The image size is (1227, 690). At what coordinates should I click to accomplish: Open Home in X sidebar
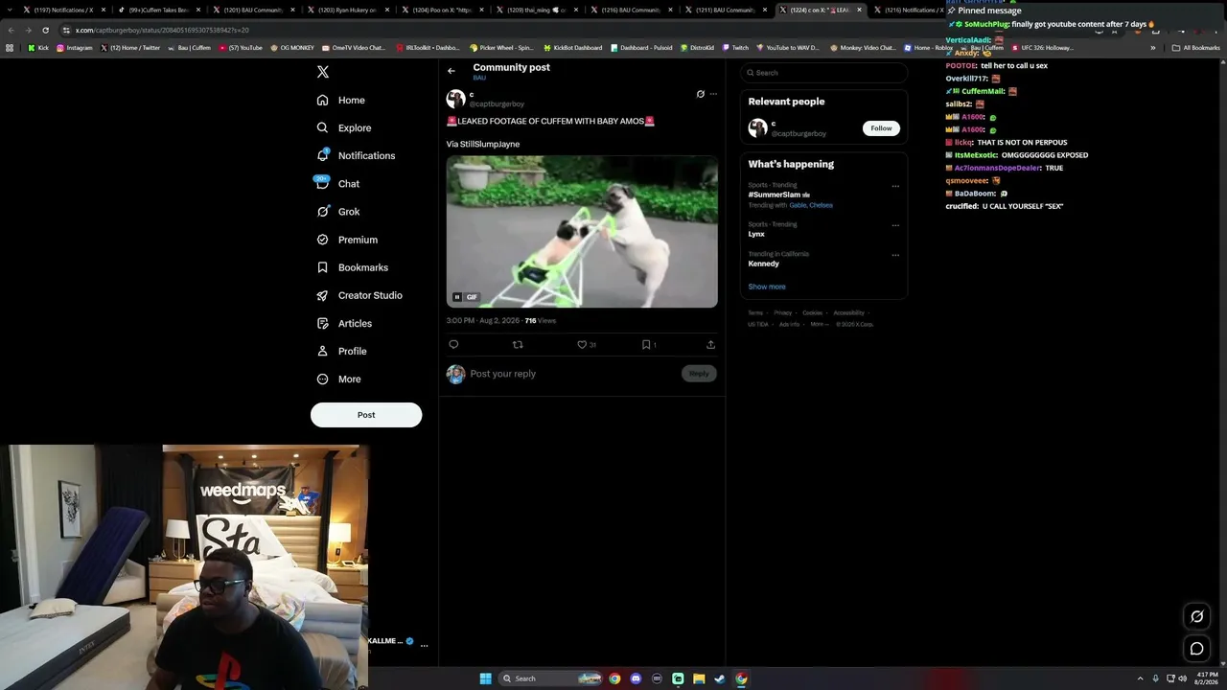pyautogui.click(x=341, y=100)
